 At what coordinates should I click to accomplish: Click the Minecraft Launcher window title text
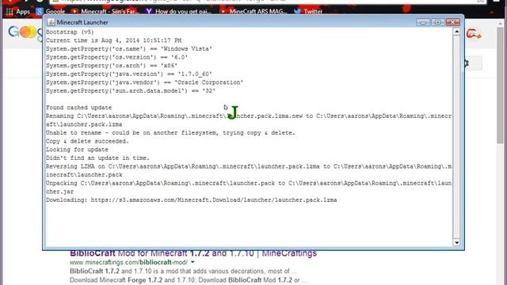[x=82, y=22]
